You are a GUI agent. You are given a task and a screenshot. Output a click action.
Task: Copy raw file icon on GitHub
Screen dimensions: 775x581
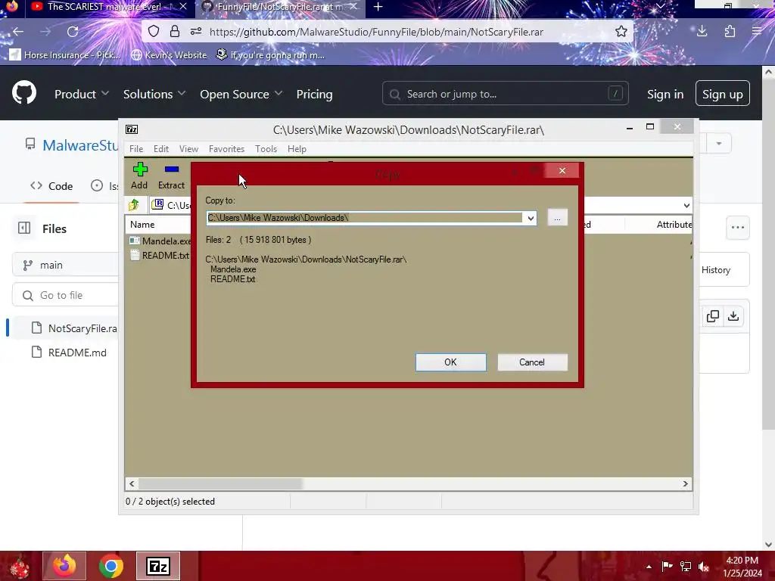713,316
